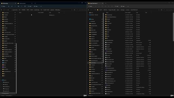Select Windows (C:) drive in the left sidebar

6,82
